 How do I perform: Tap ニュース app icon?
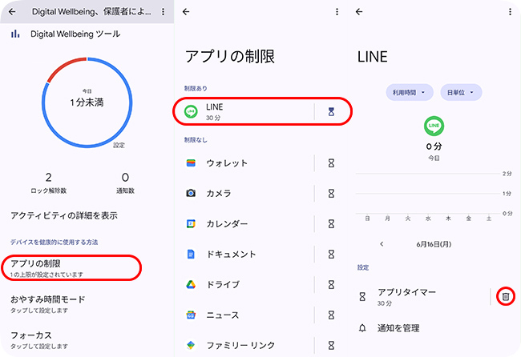[191, 315]
